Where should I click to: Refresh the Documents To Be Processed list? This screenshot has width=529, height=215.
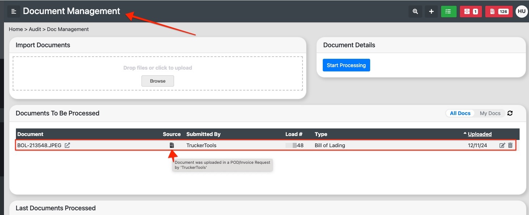[x=510, y=113]
